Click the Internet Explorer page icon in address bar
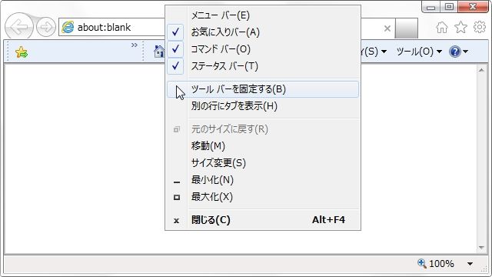492x277 pixels. (68, 28)
